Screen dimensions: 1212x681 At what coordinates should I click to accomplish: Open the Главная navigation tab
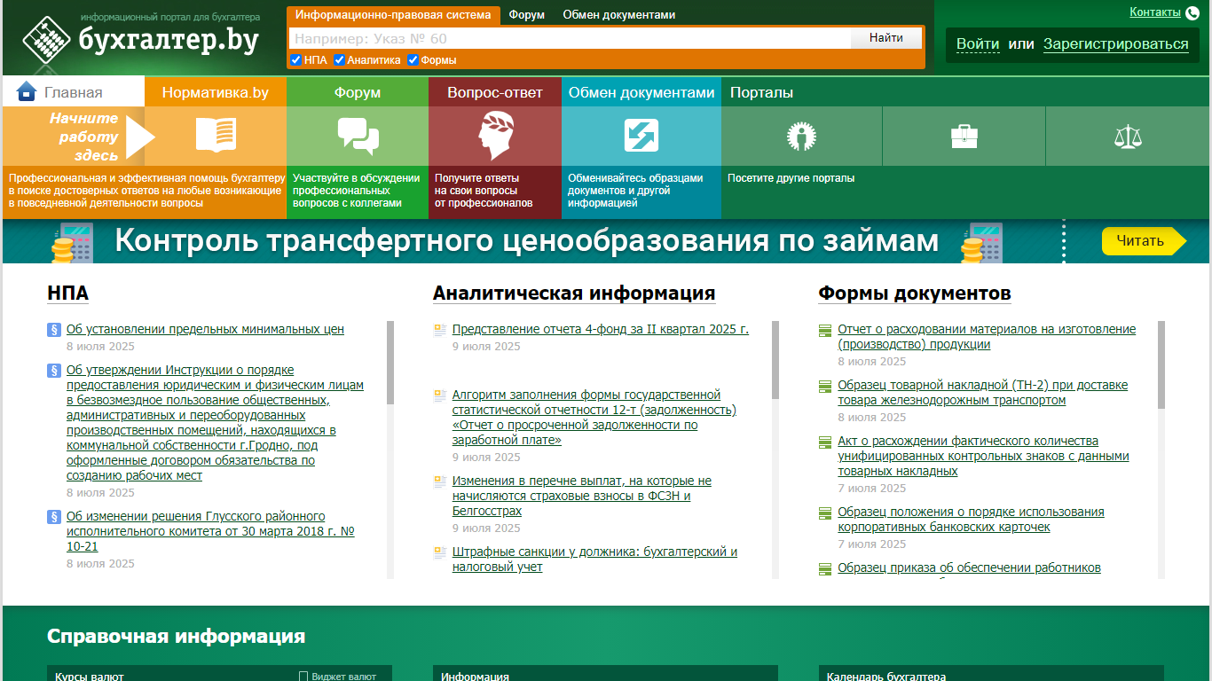coord(74,92)
